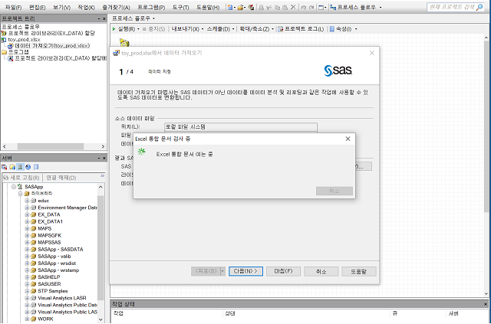Click the cut scissors toolbar icon
Viewport: 491px width, 324px height.
tap(269, 7)
